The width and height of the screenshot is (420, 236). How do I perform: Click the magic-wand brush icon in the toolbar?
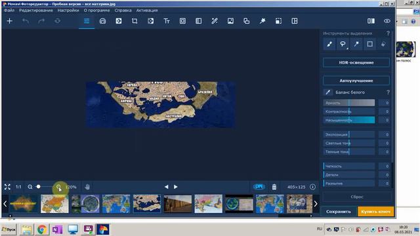coord(215,21)
